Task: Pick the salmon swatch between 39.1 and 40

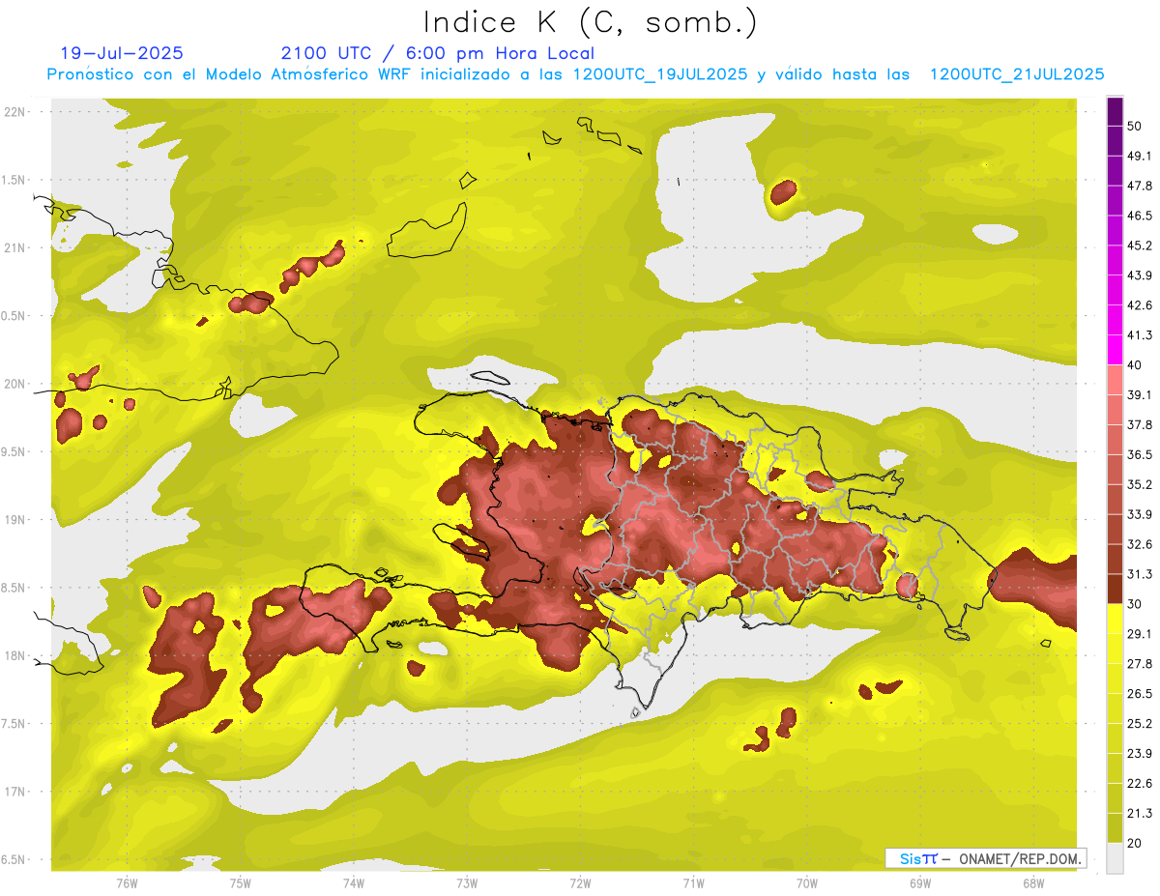Action: [x=1115, y=380]
